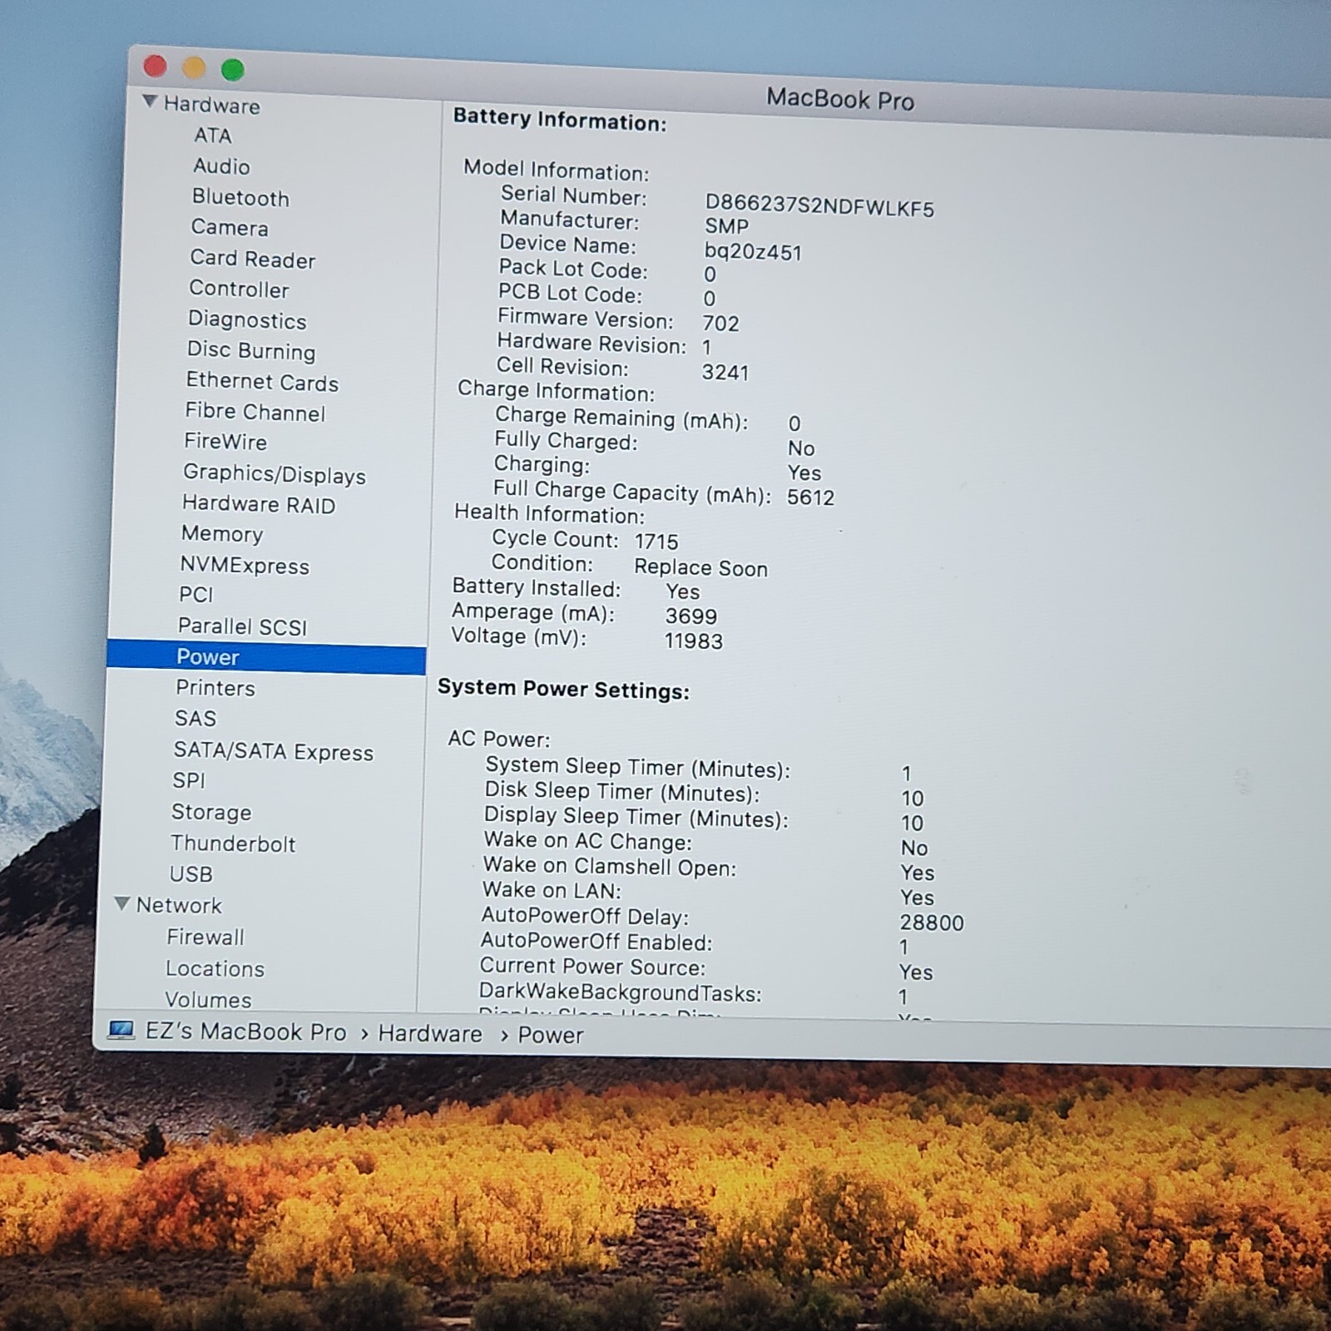Select ATA in the sidebar
This screenshot has width=1331, height=1331.
tap(212, 136)
